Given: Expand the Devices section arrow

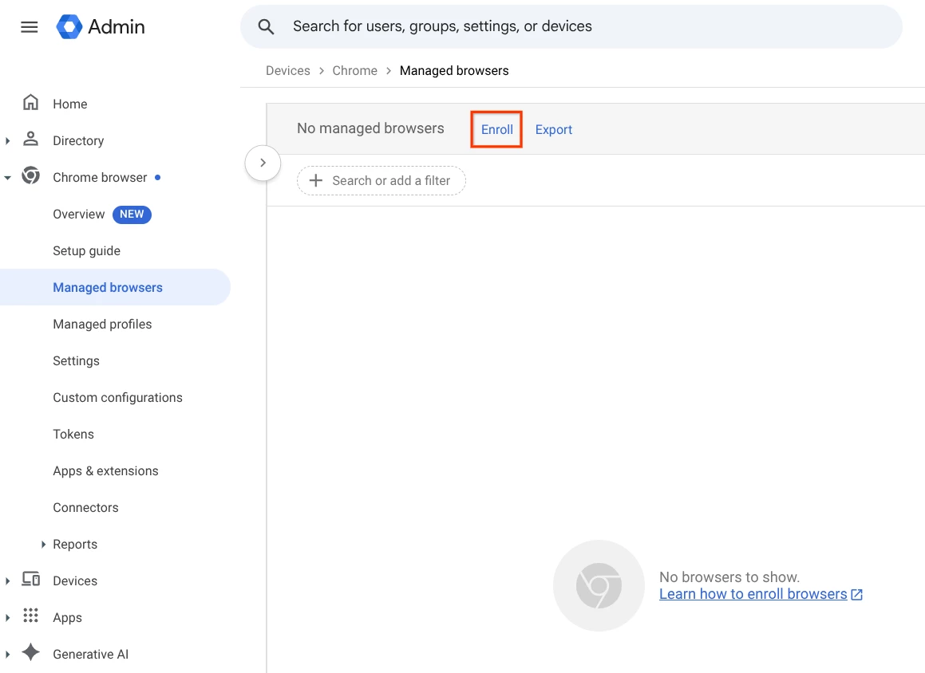Looking at the screenshot, I should [8, 581].
